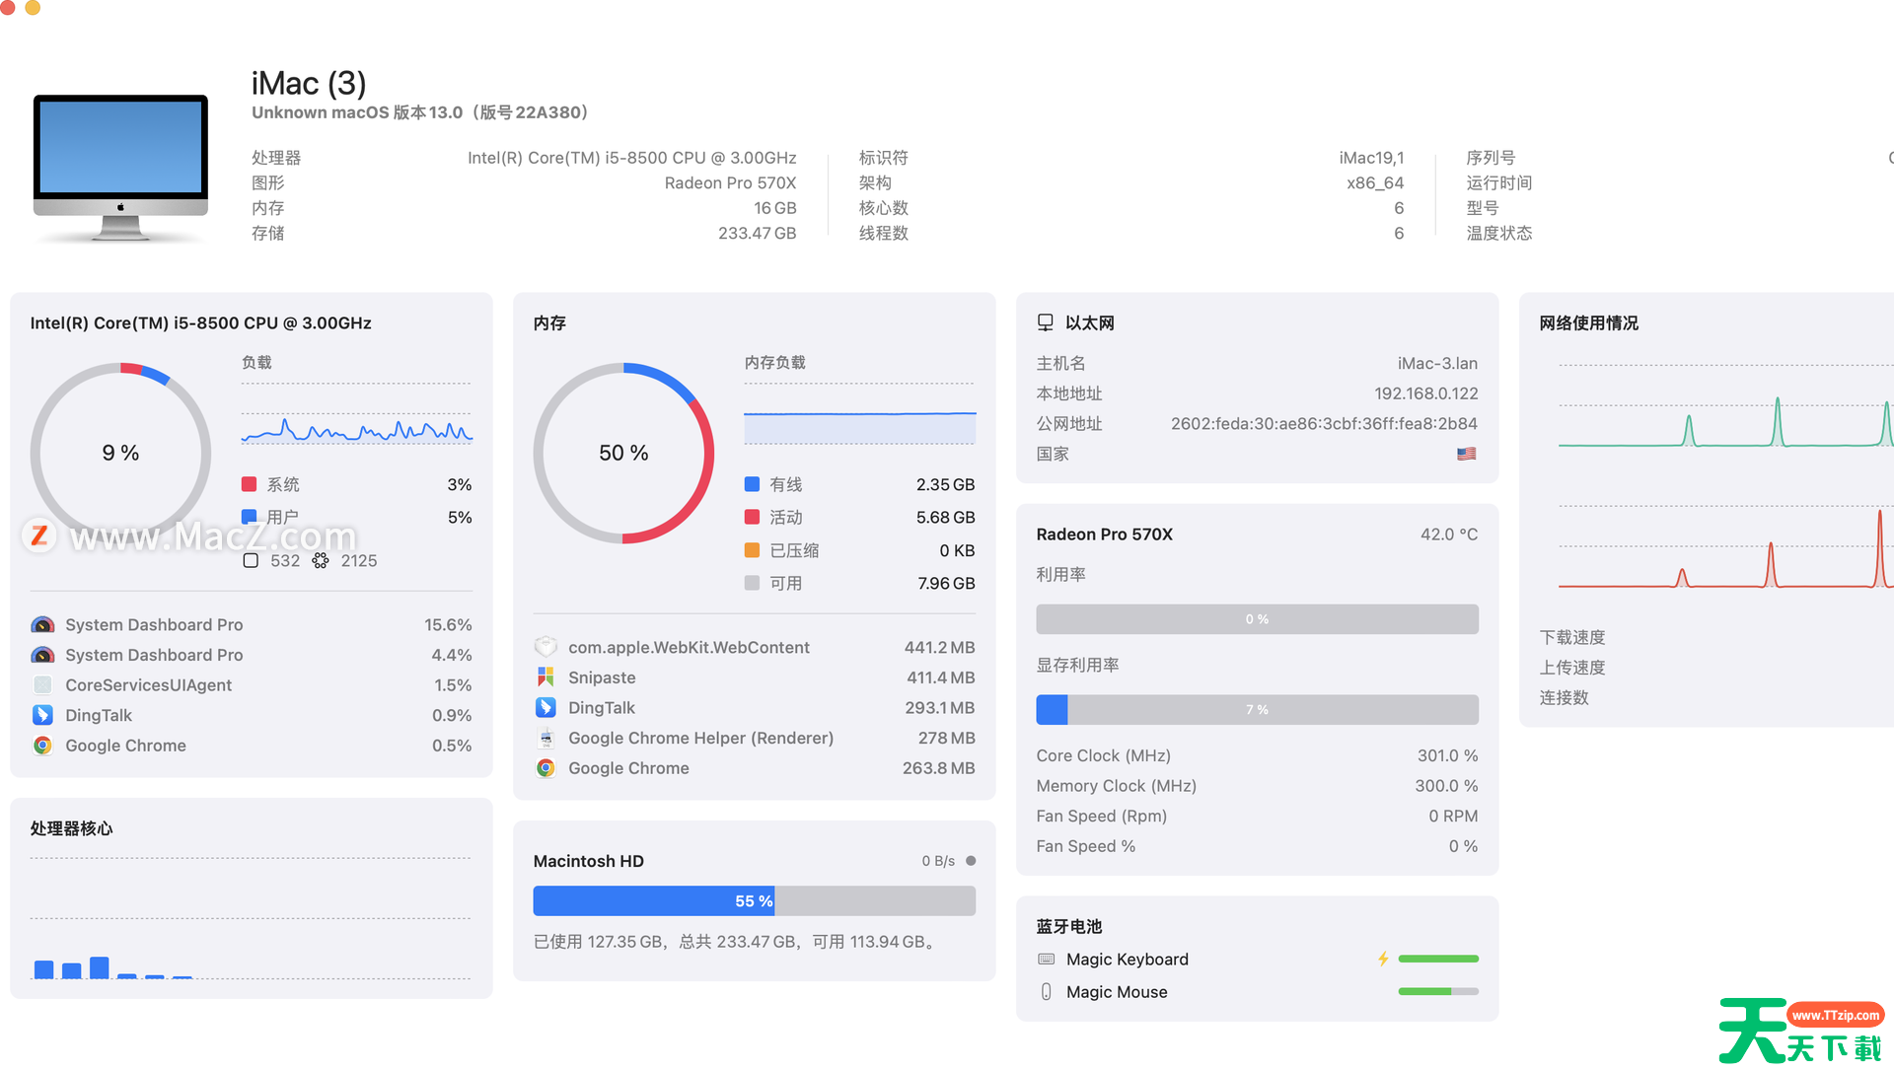
Task: Click the Magic Mouse icon
Action: pyautogui.click(x=1047, y=992)
